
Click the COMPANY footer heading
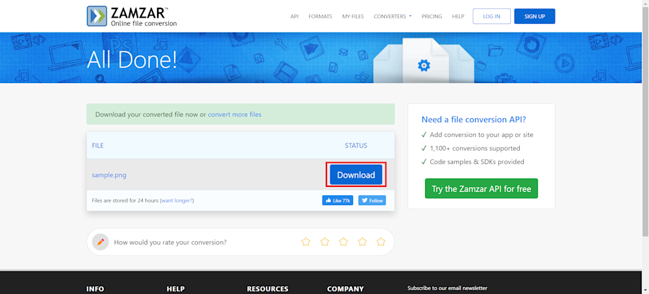345,289
